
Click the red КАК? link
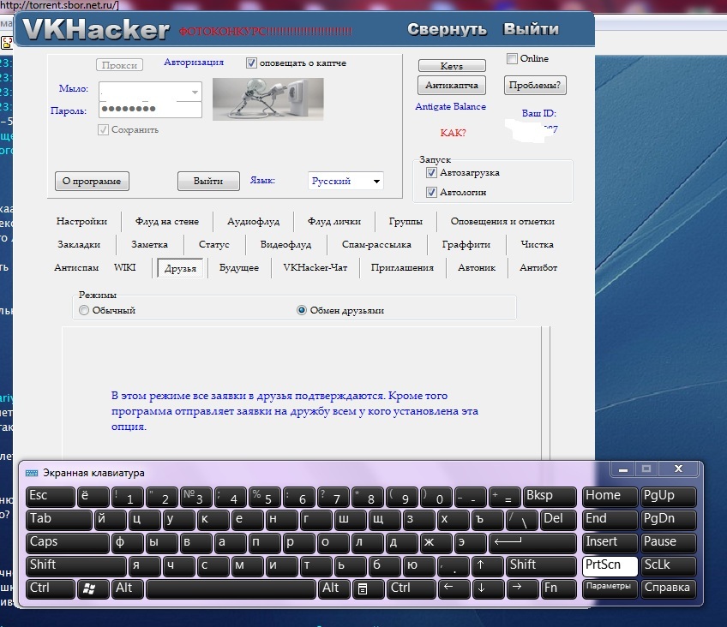tap(453, 133)
